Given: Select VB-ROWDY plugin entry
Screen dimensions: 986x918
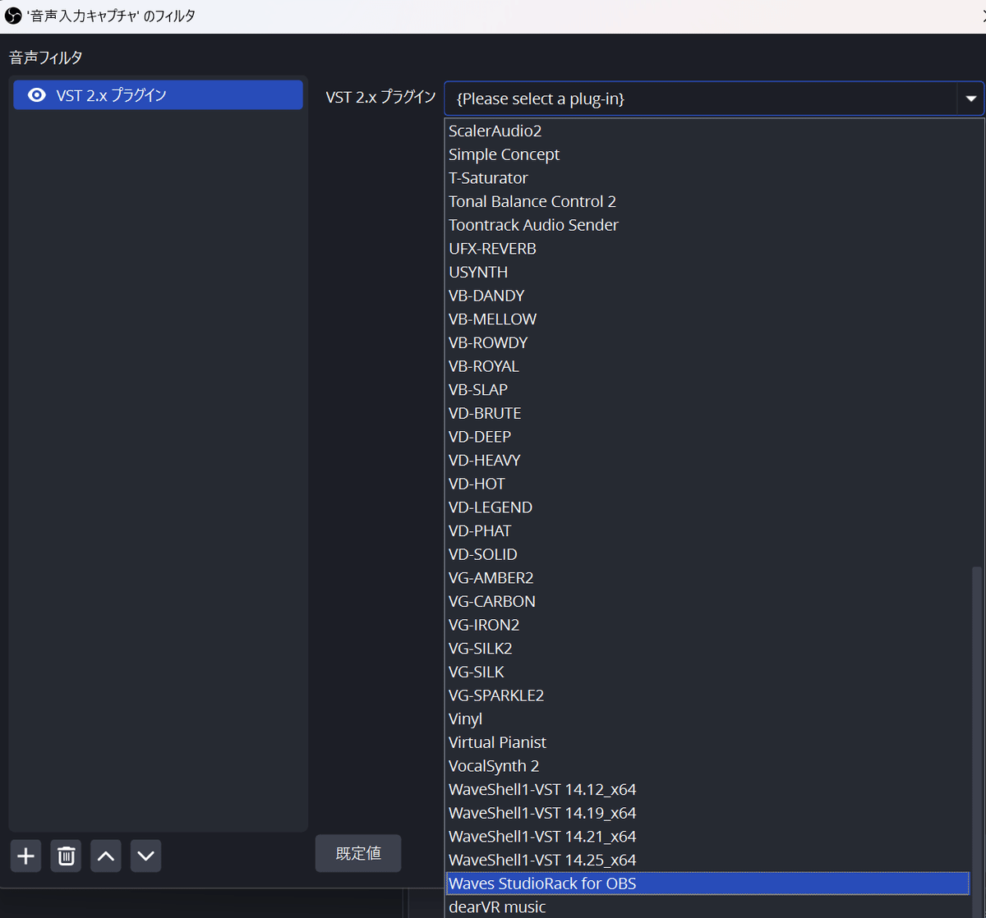Looking at the screenshot, I should pyautogui.click(x=707, y=342).
